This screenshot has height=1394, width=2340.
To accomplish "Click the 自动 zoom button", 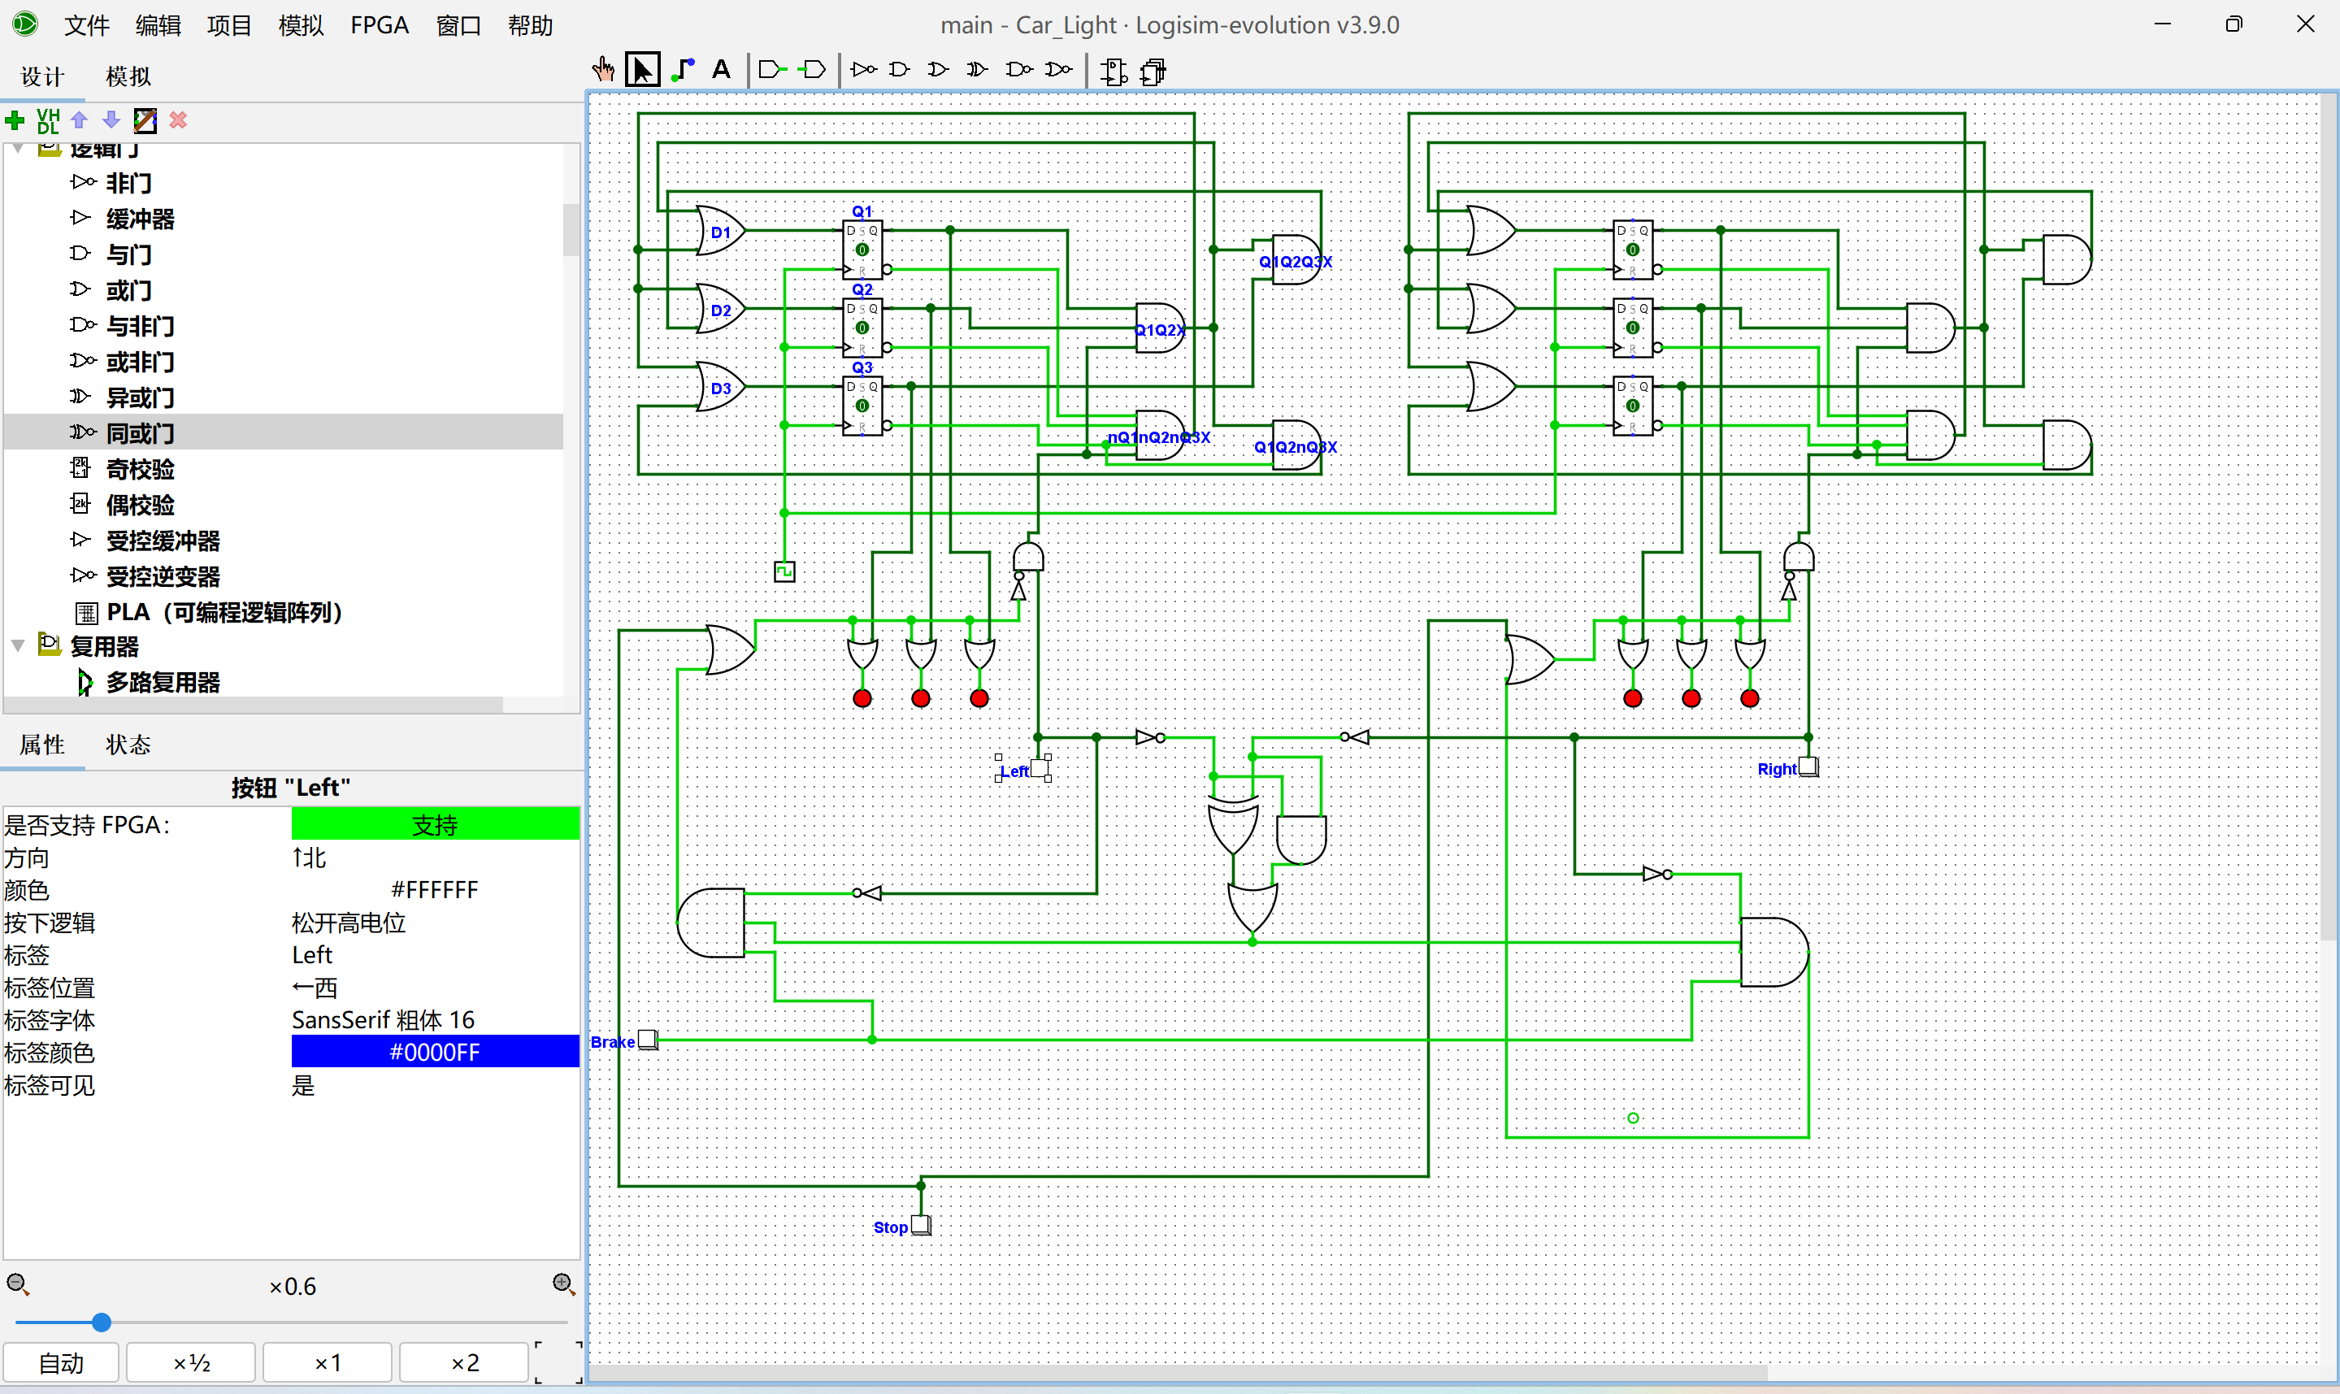I will click(61, 1362).
